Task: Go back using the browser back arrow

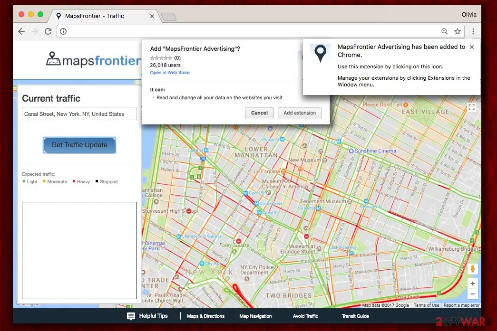Action: pos(21,31)
